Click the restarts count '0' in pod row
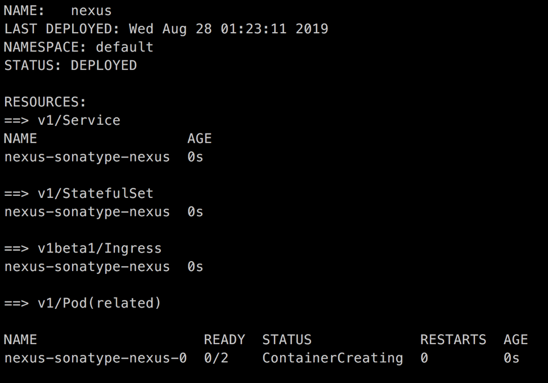 [424, 358]
